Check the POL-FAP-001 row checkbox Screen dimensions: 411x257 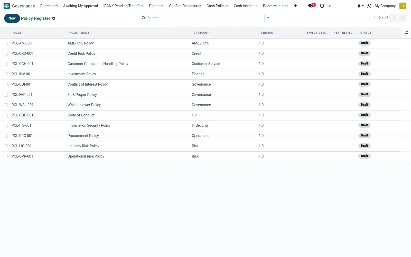[6, 95]
